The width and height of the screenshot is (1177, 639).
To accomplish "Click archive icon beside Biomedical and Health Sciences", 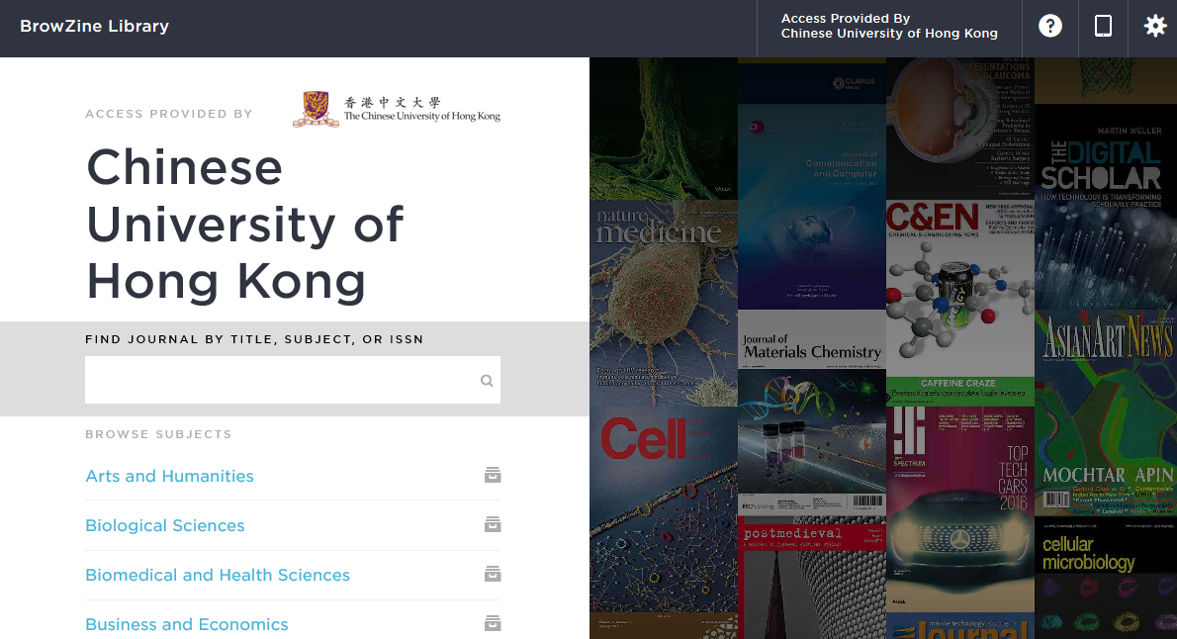I will (x=493, y=574).
